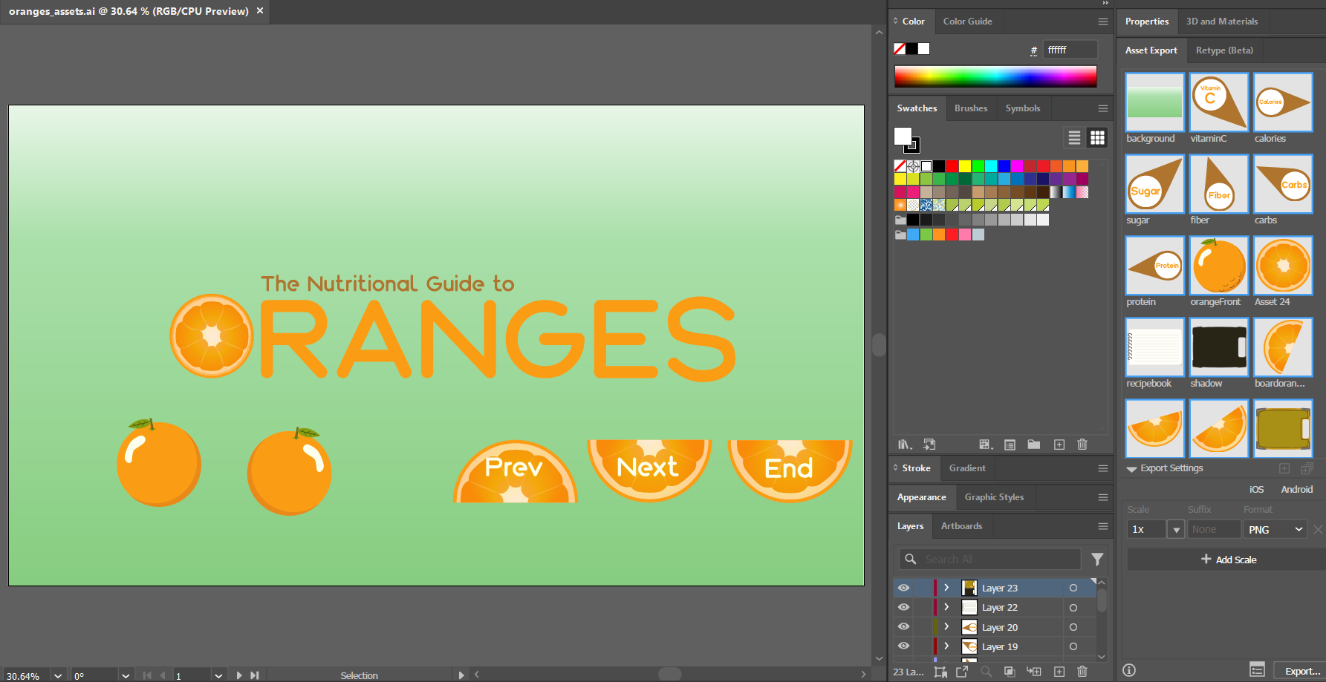Click Create New Sublayer icon
This screenshot has height=682, width=1326.
coord(1033,672)
